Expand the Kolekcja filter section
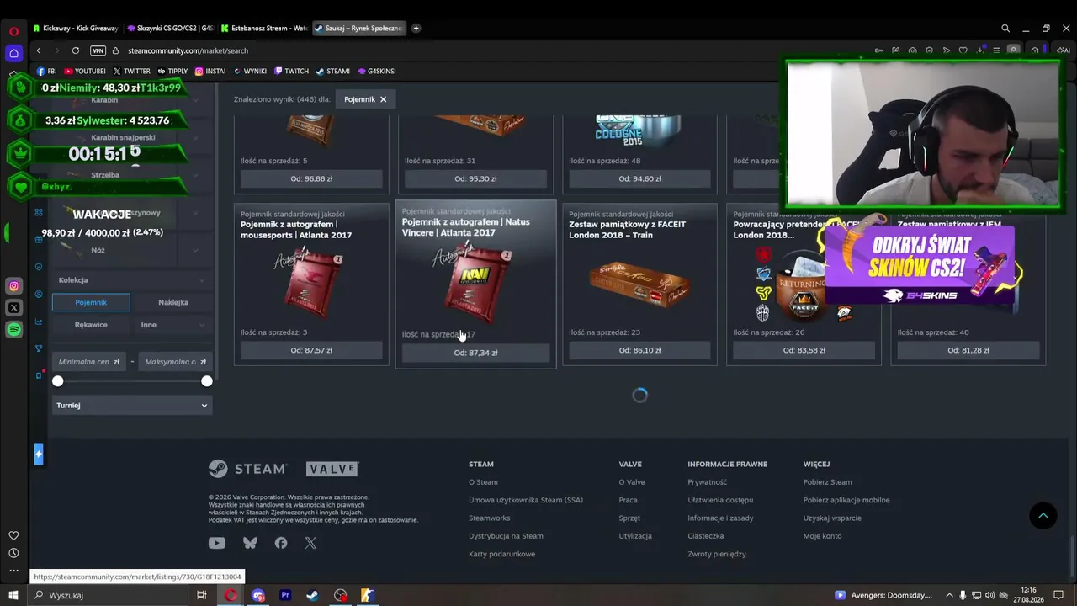The image size is (1077, 606). pyautogui.click(x=130, y=280)
